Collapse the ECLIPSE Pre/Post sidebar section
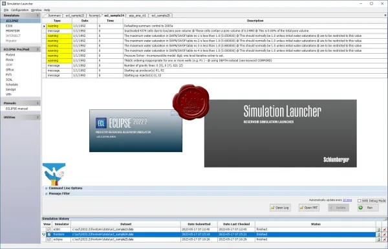The image size is (388, 249). click(38, 49)
